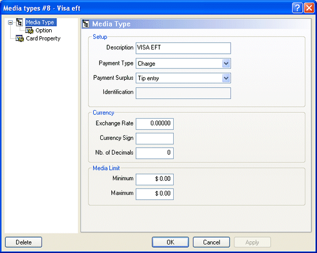Click the Option node gear icon
Screen dimensions: 317x253
pos(29,30)
